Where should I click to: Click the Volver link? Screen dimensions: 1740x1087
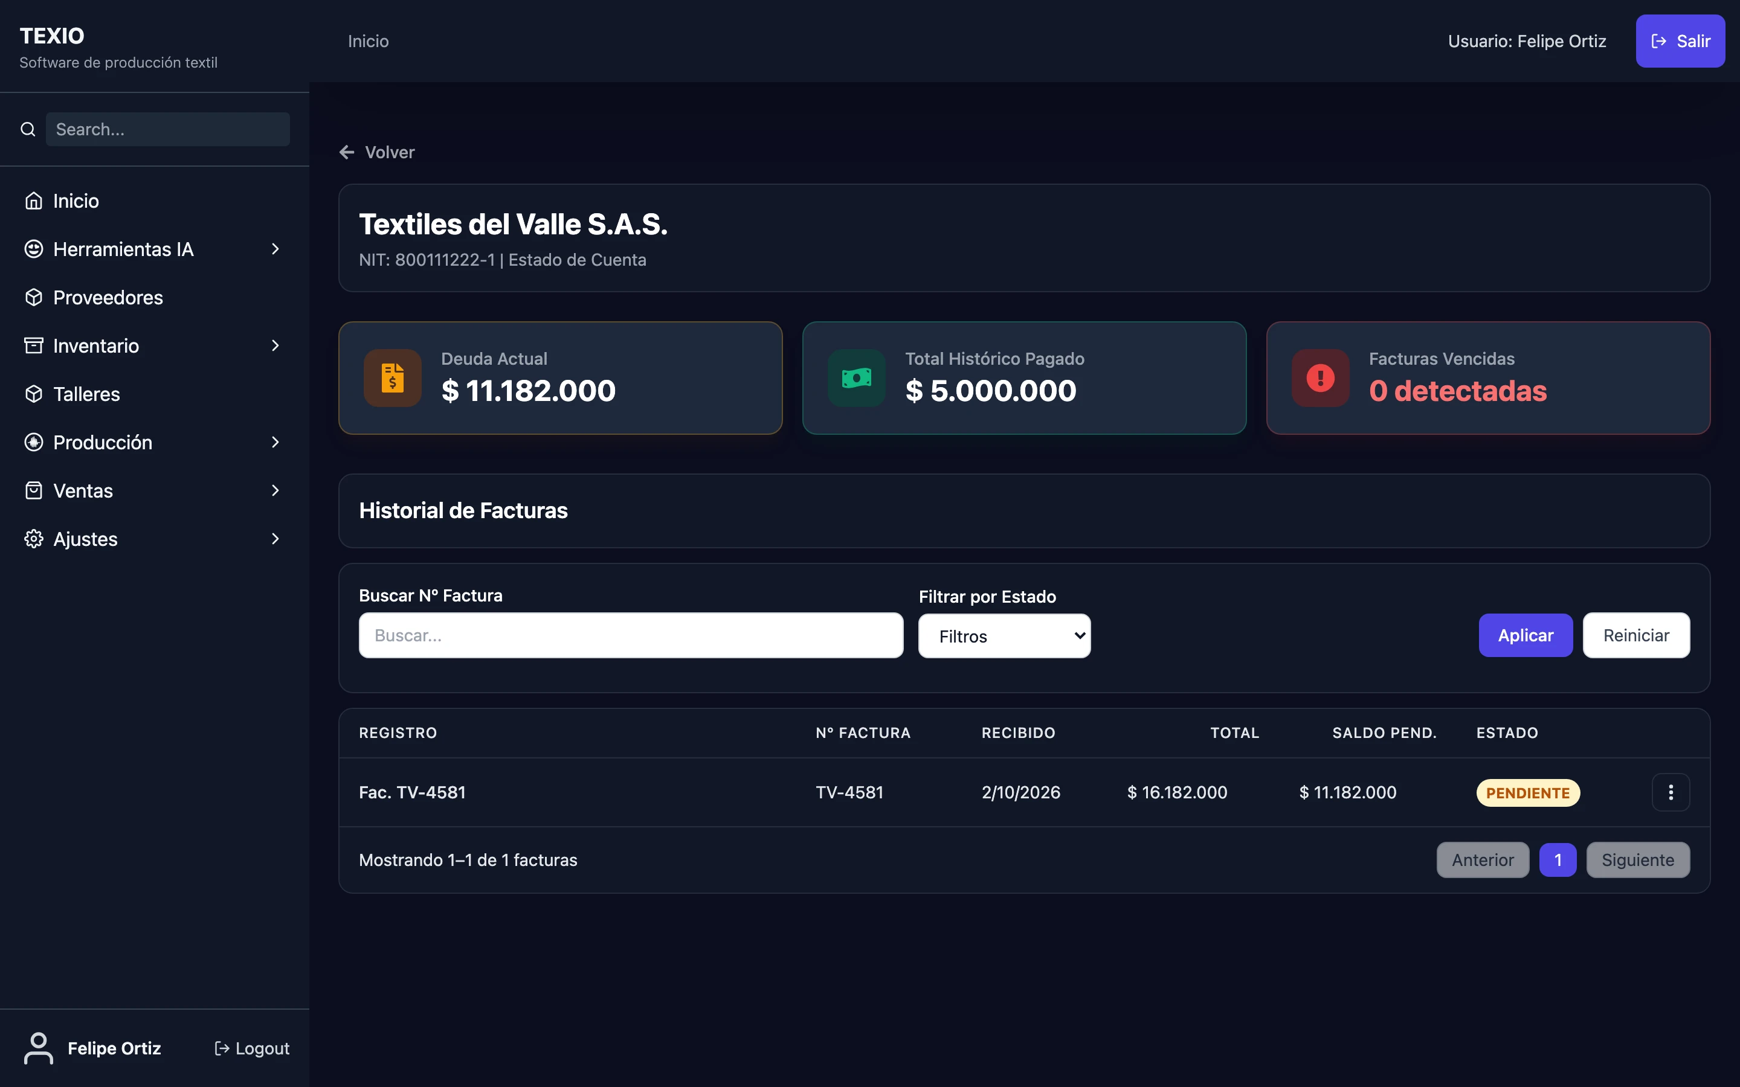377,152
